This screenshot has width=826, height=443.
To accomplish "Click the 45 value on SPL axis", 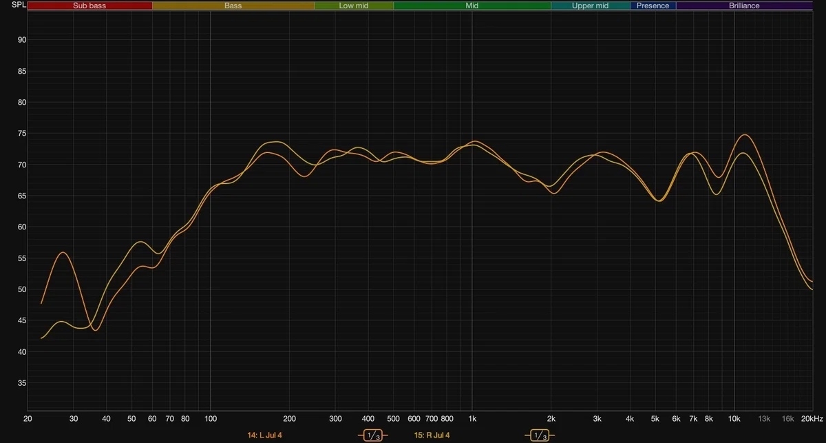I will [22, 320].
